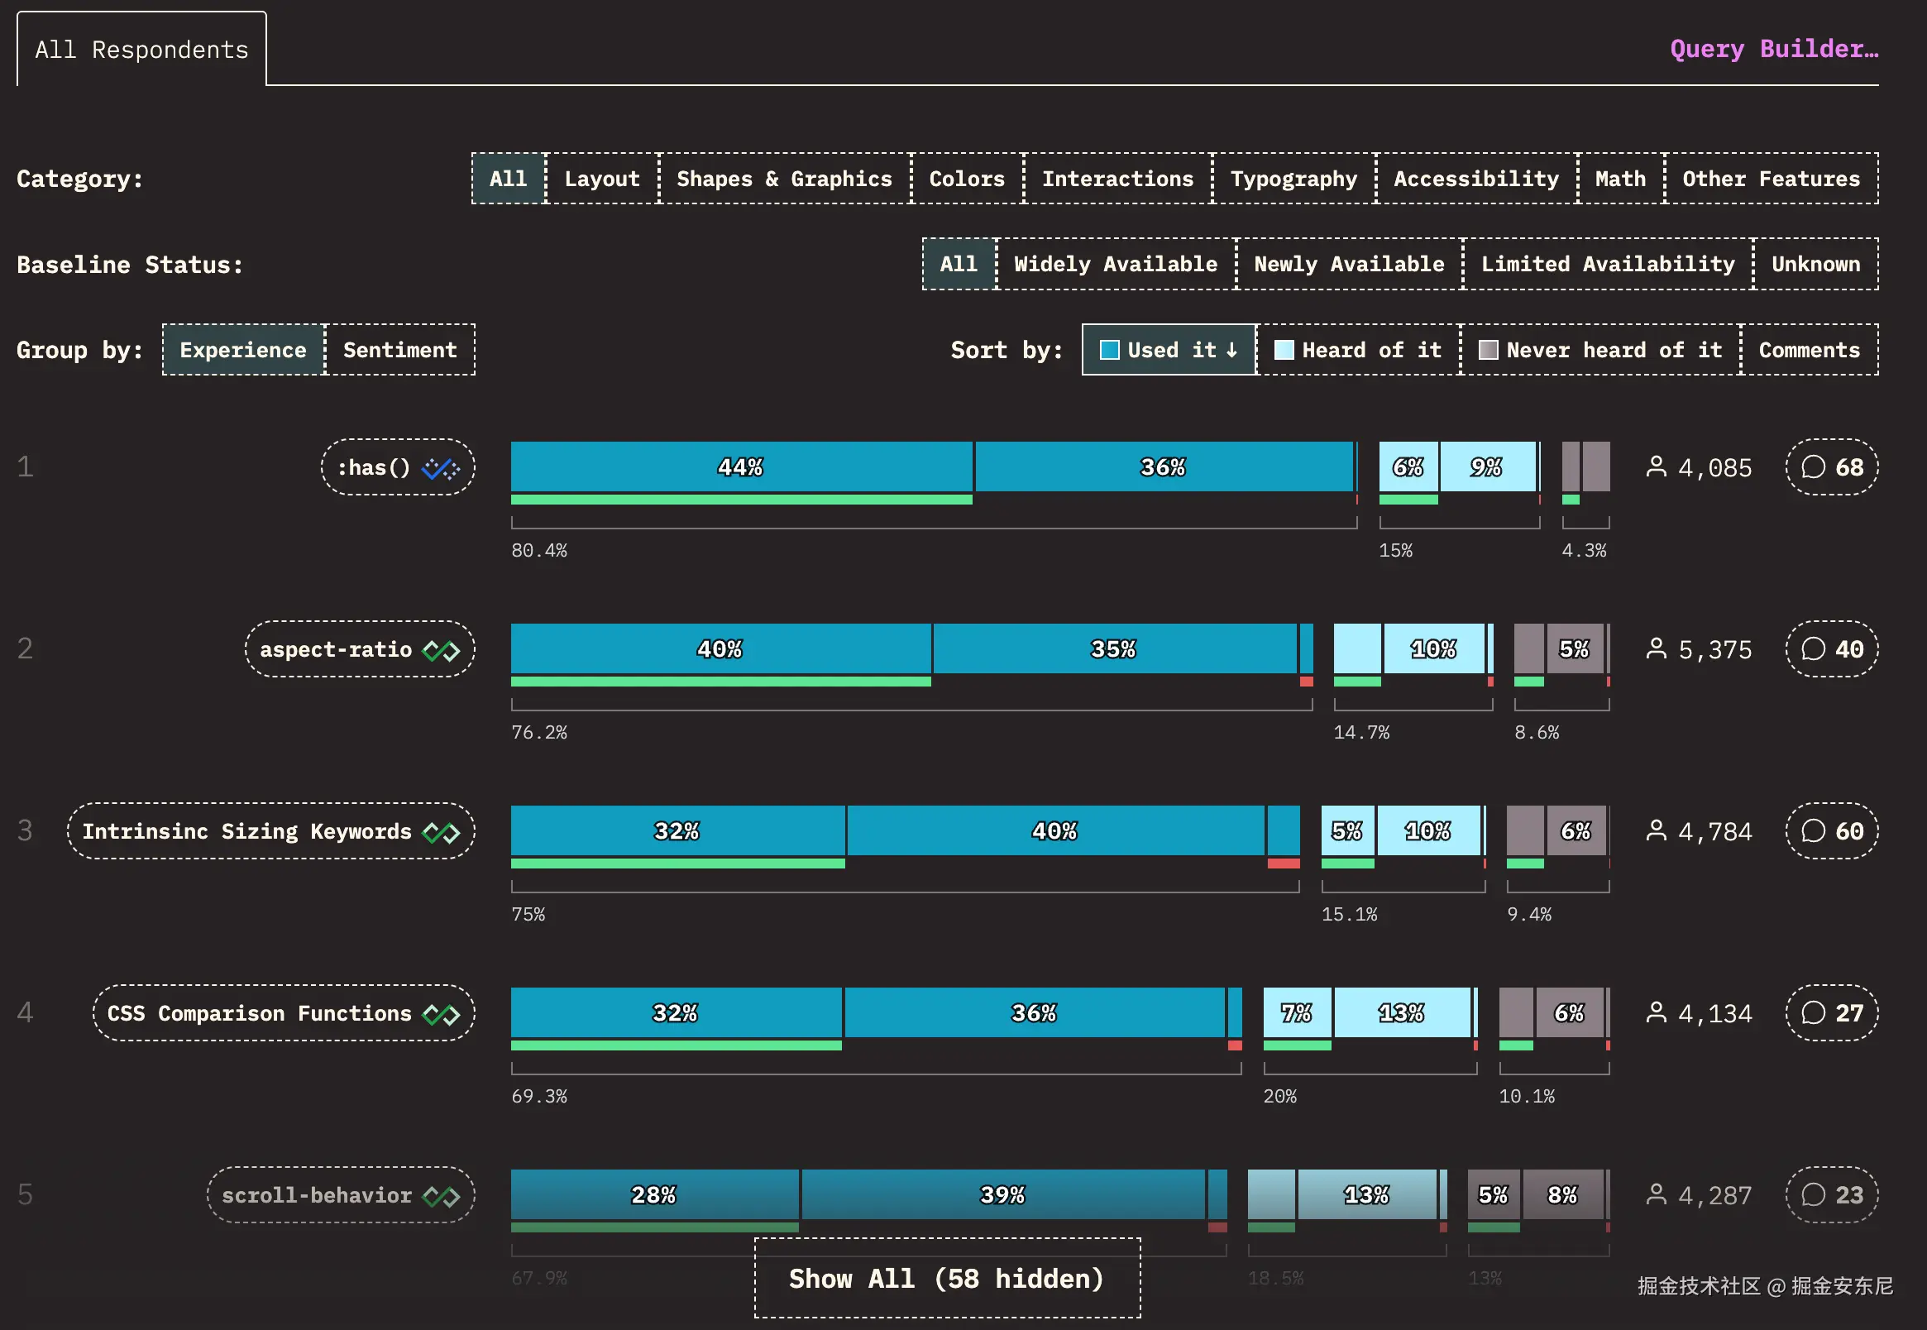Click the baseline icon next to :has()
The image size is (1927, 1330).
click(441, 468)
